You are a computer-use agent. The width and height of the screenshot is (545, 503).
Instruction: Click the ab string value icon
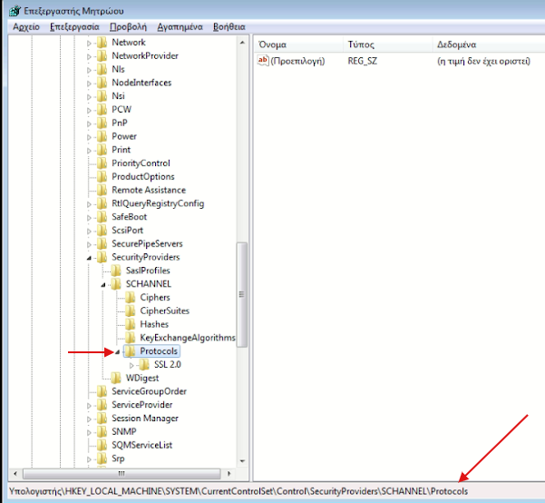264,61
